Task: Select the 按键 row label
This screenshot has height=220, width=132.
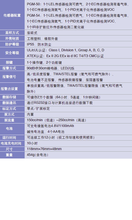Action: [12, 62]
